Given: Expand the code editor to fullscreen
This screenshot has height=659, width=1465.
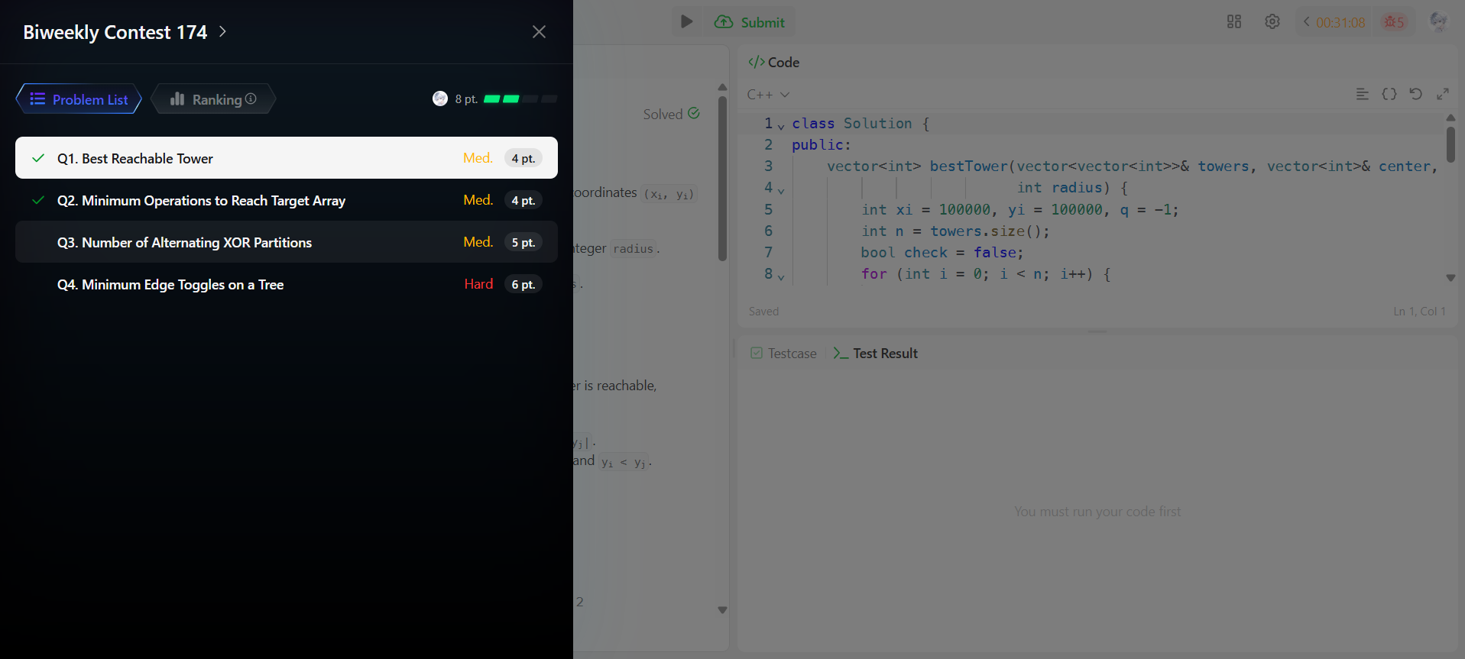Looking at the screenshot, I should 1443,94.
